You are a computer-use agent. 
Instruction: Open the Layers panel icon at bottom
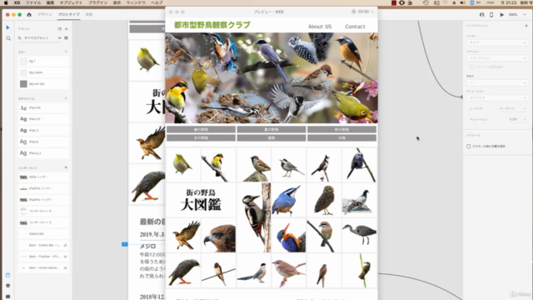(x=7, y=286)
